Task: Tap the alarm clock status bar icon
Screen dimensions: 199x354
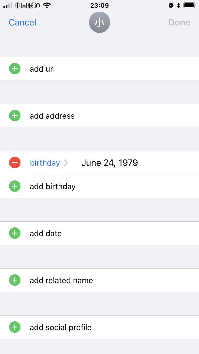Action: click(x=171, y=5)
